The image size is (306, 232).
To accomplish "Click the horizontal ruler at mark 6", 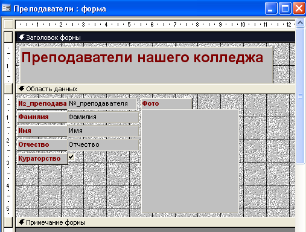I will (x=152, y=25).
